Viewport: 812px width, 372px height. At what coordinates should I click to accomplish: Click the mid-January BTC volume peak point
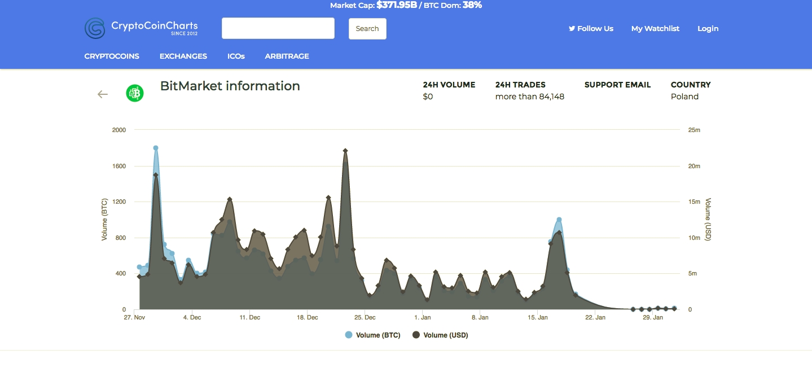(x=559, y=220)
